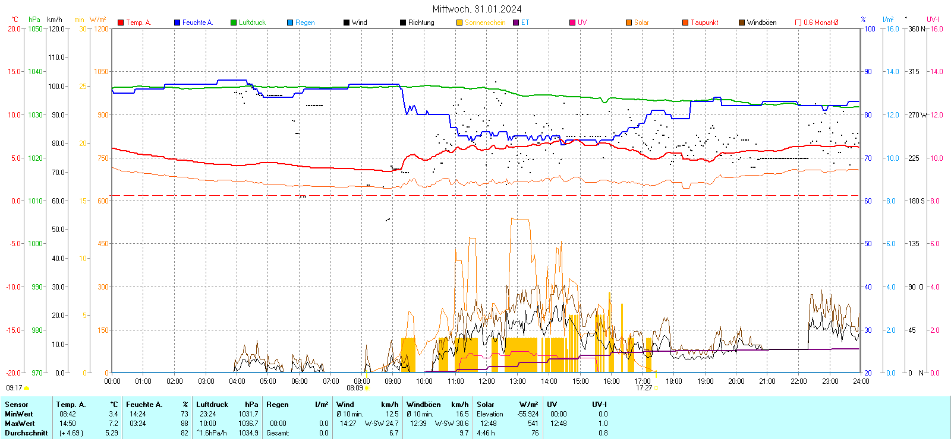Click the pink UV legend color square
Viewport: 951px width, 439px height.
(572, 23)
